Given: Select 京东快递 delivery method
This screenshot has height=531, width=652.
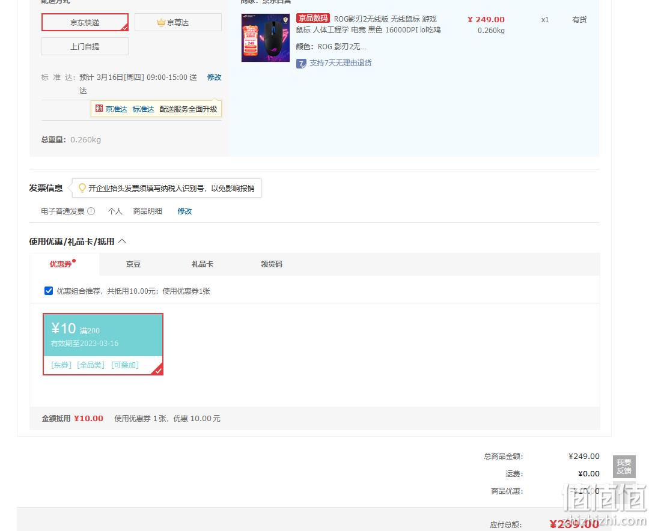Looking at the screenshot, I should [85, 22].
